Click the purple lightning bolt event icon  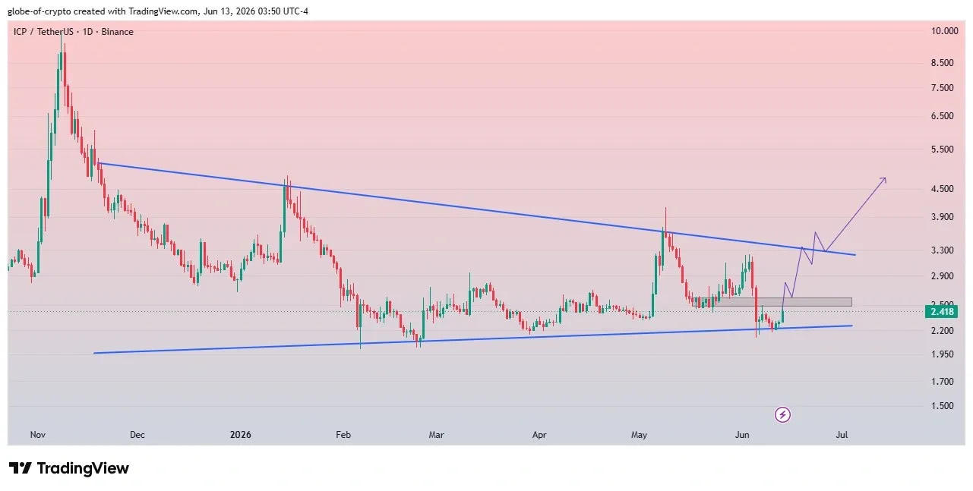click(x=783, y=414)
